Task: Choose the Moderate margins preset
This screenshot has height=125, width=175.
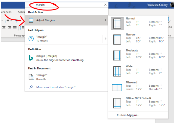Action: point(138,55)
